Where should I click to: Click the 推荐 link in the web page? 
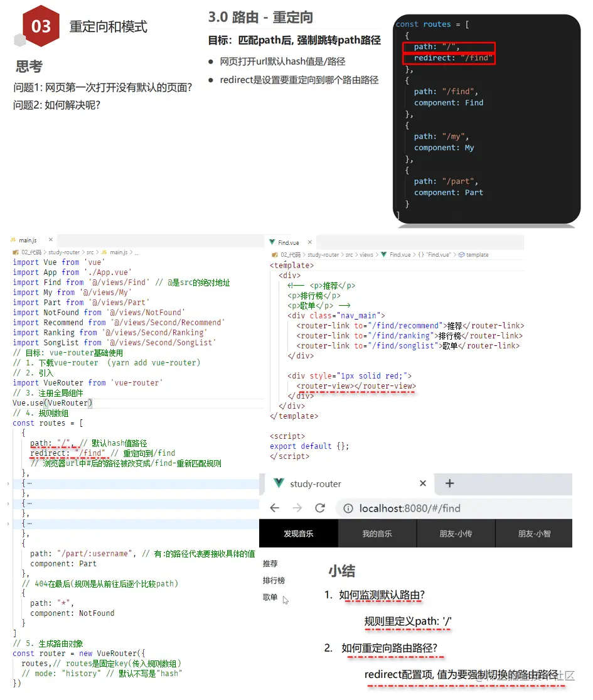[x=270, y=564]
